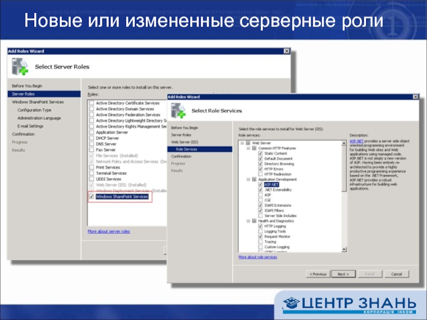Go to Web Server (IIS) step

tap(185, 142)
